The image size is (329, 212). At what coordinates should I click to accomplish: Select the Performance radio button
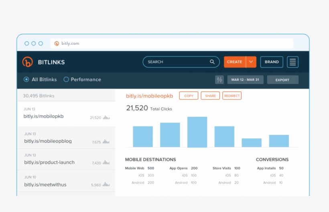(66, 79)
